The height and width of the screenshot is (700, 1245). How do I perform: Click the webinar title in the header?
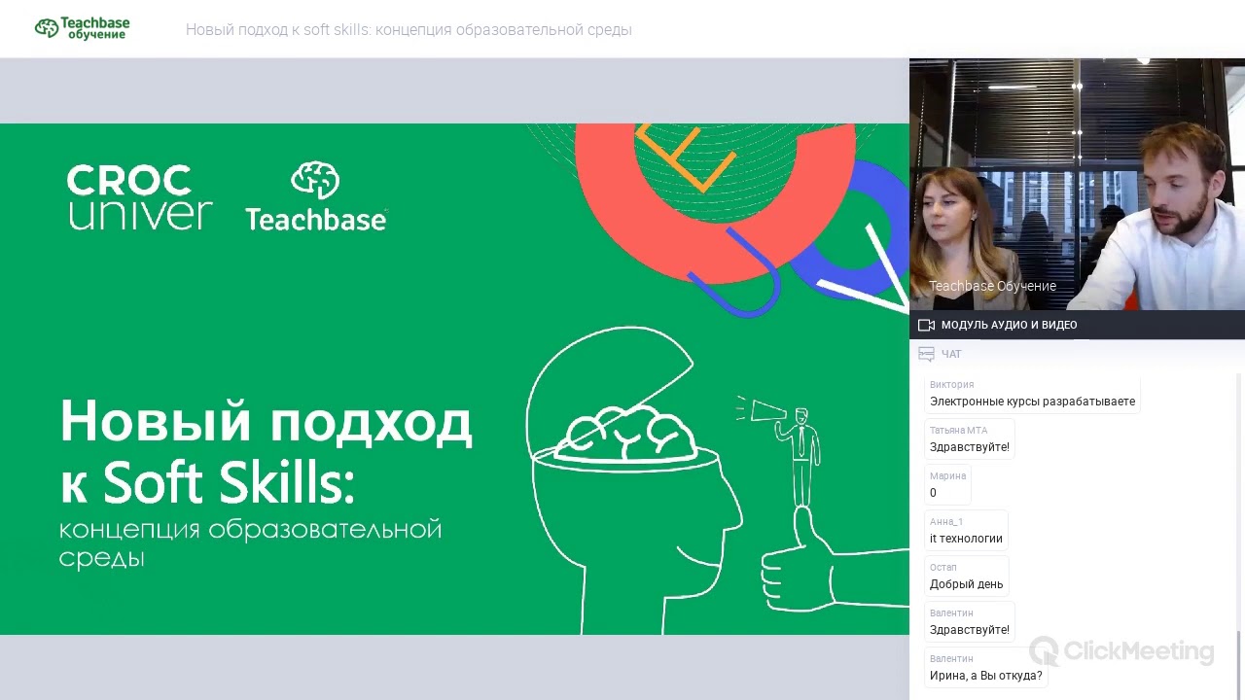[x=409, y=30]
